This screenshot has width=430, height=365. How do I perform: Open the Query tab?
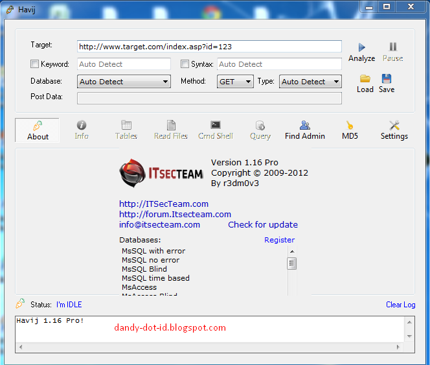coord(260,130)
